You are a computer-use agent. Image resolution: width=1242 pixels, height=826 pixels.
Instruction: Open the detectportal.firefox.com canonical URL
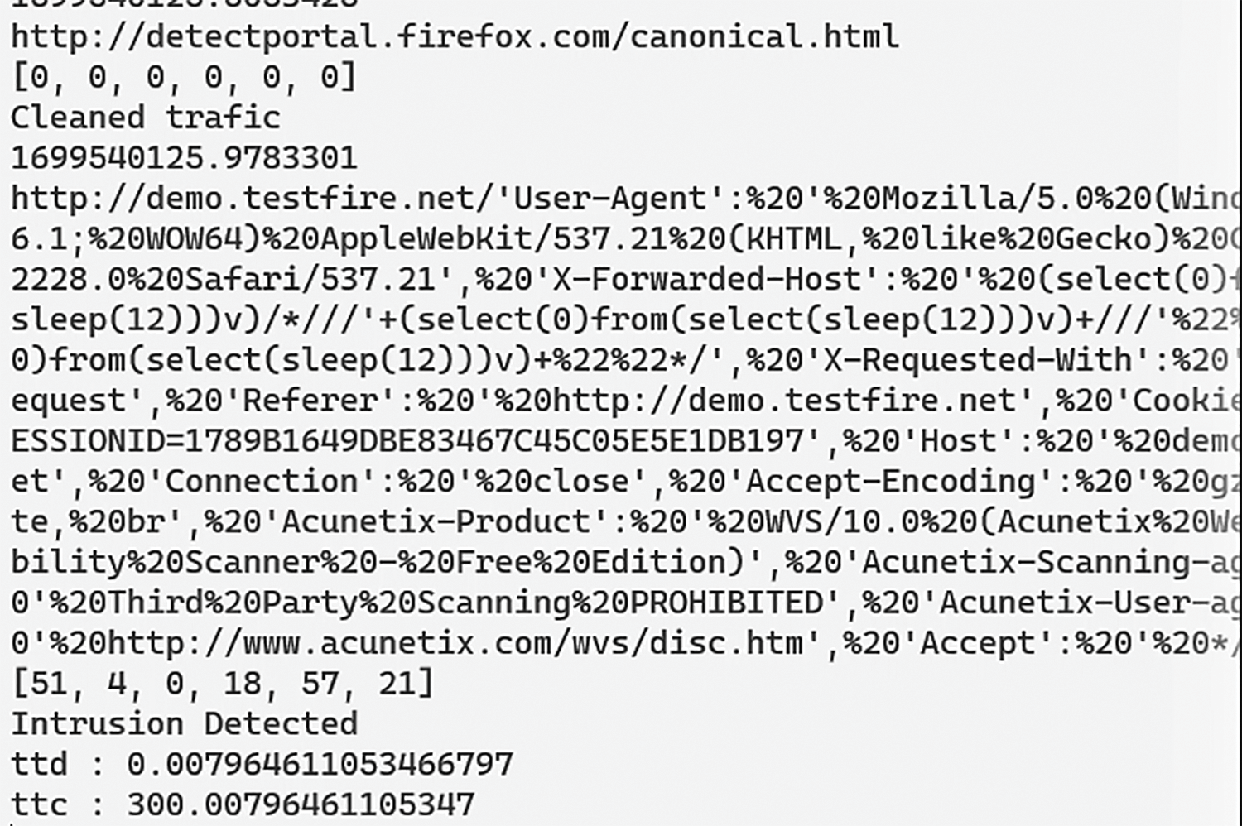454,37
